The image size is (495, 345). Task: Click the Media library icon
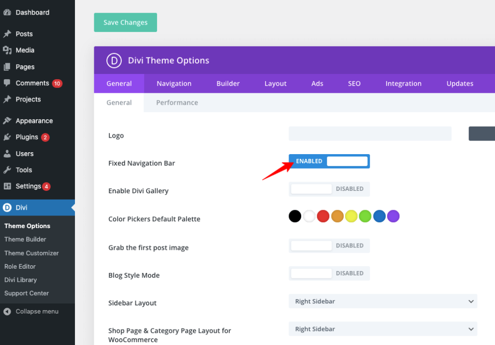7,50
